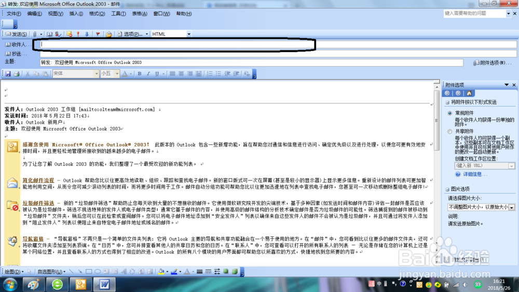Screen dimensions: 519x292
Task: Open the View (视图) menu
Action: coord(56,14)
